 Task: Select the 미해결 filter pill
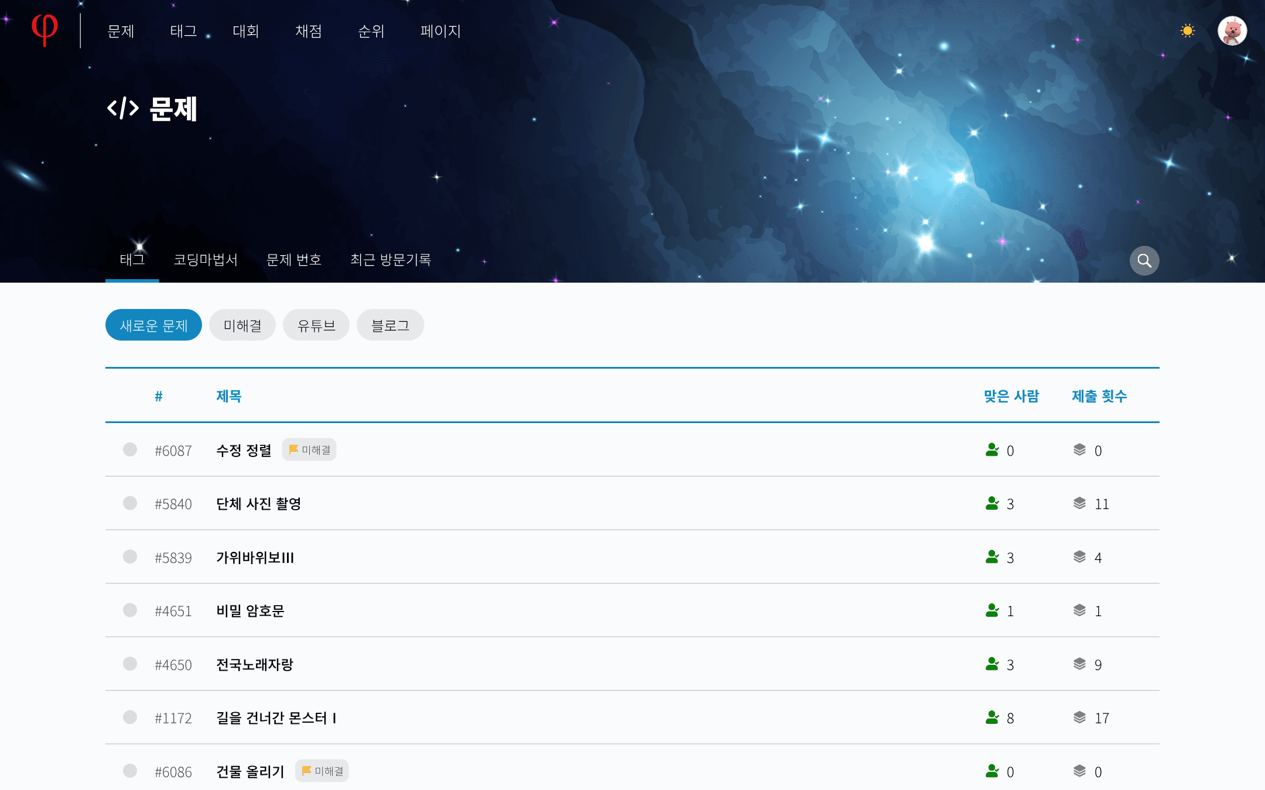pyautogui.click(x=242, y=325)
